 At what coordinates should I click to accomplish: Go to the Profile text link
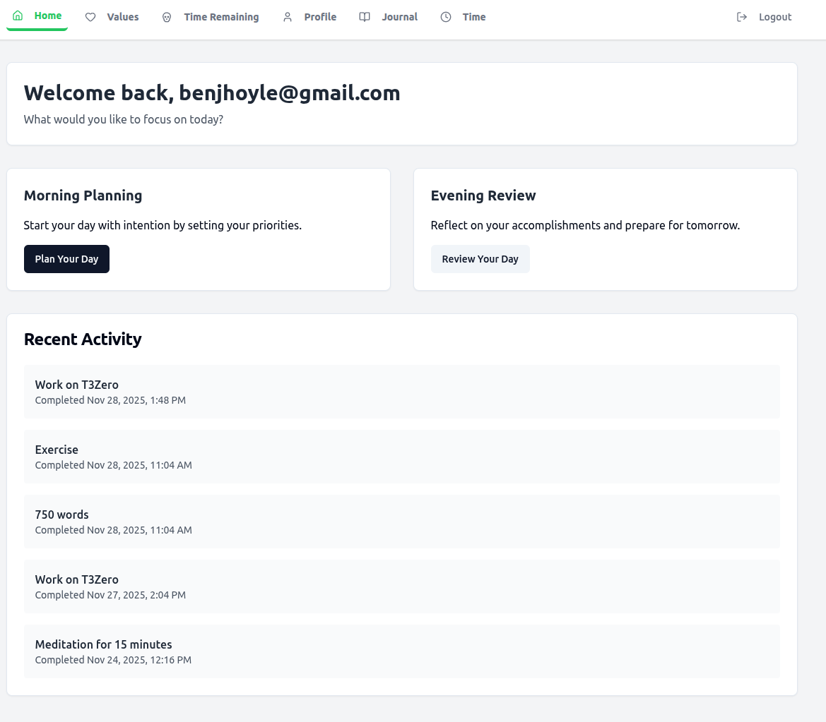click(x=320, y=17)
